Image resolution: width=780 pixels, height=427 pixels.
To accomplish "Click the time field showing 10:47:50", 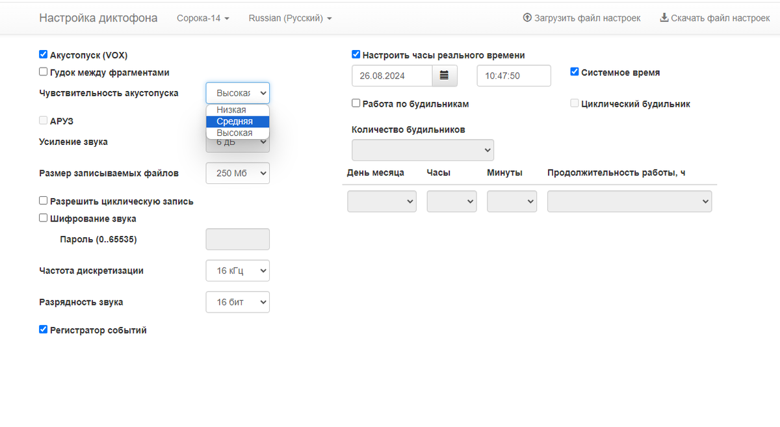I will click(513, 75).
